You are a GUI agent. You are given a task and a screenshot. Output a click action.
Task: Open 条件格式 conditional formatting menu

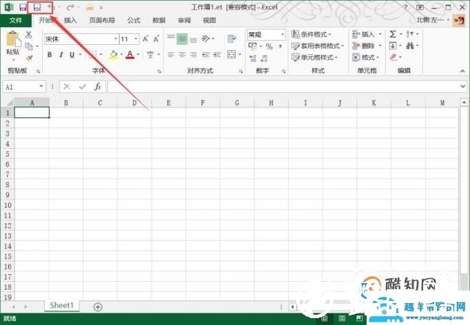[311, 34]
